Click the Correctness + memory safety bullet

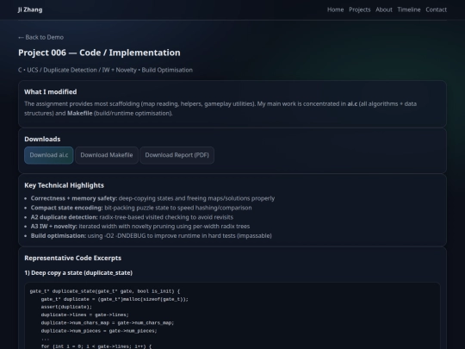pyautogui.click(x=152, y=198)
